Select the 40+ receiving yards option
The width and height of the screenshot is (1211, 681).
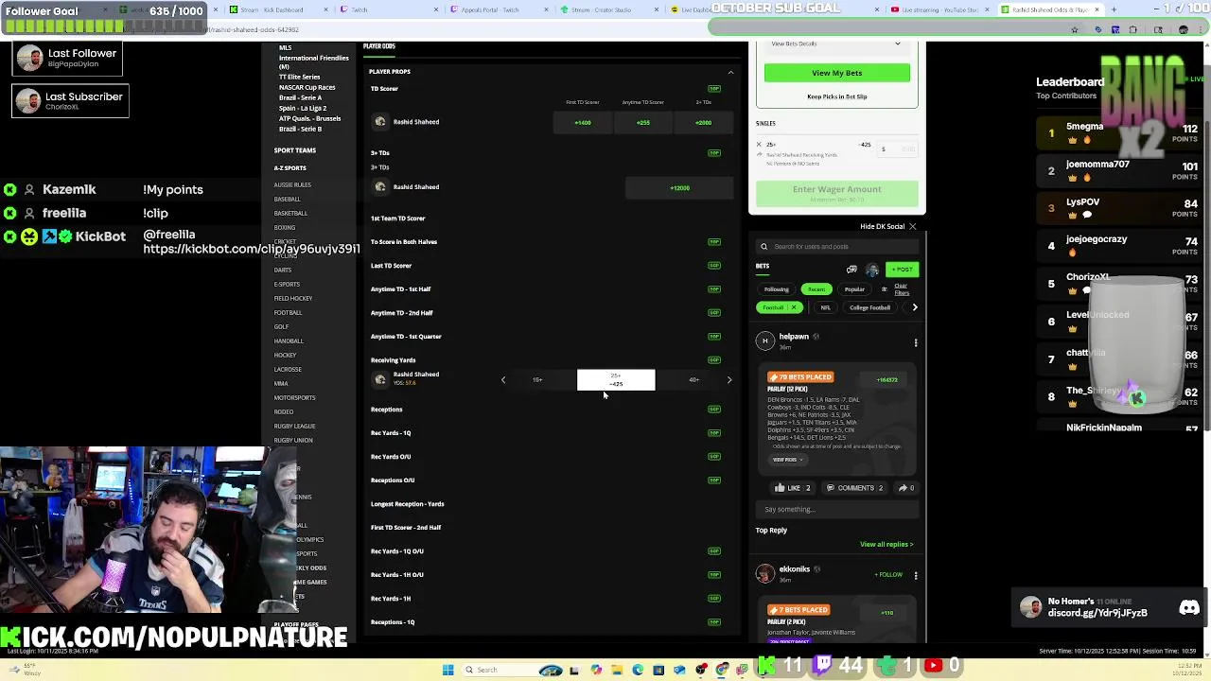click(694, 380)
